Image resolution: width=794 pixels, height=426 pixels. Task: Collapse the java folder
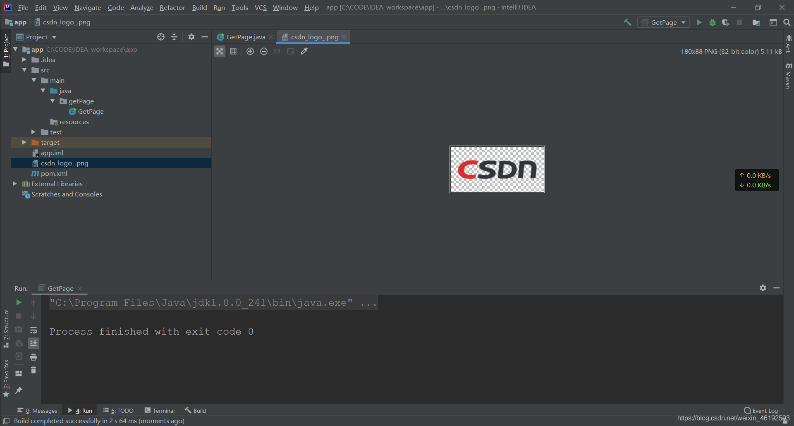tap(43, 91)
